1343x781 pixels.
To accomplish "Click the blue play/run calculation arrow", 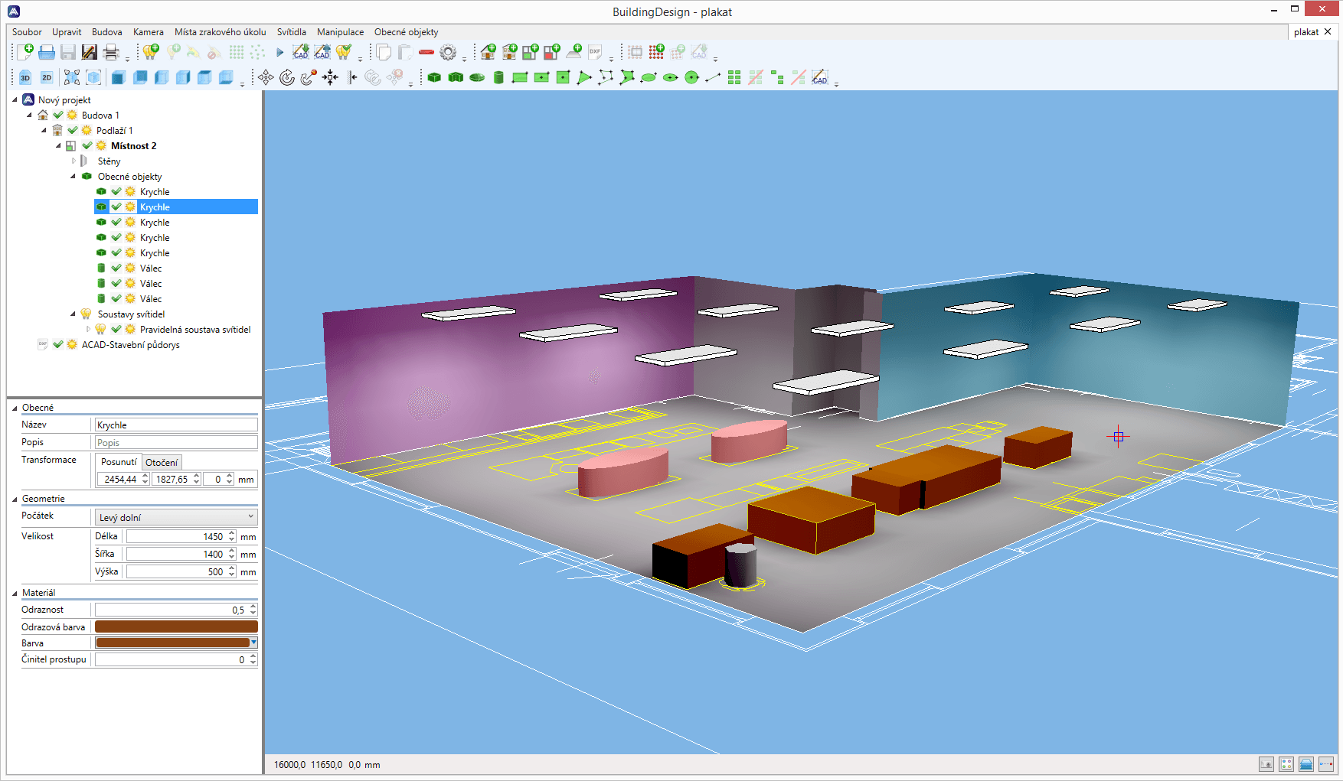I will [280, 52].
